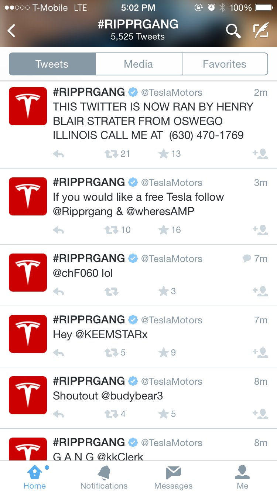
Task: Open the search magnifier icon
Action: coord(233,31)
